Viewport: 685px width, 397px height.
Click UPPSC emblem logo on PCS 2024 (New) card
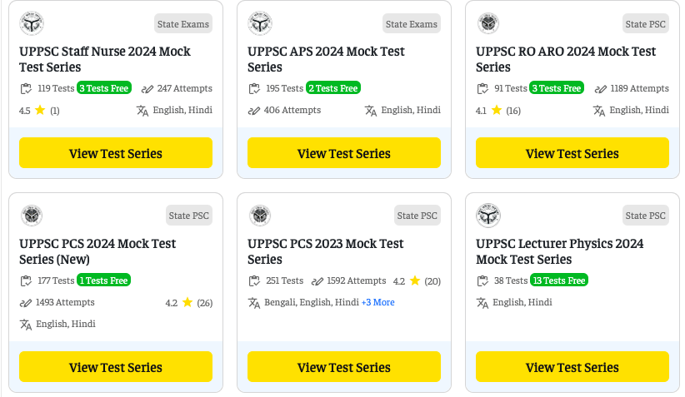[x=32, y=216]
